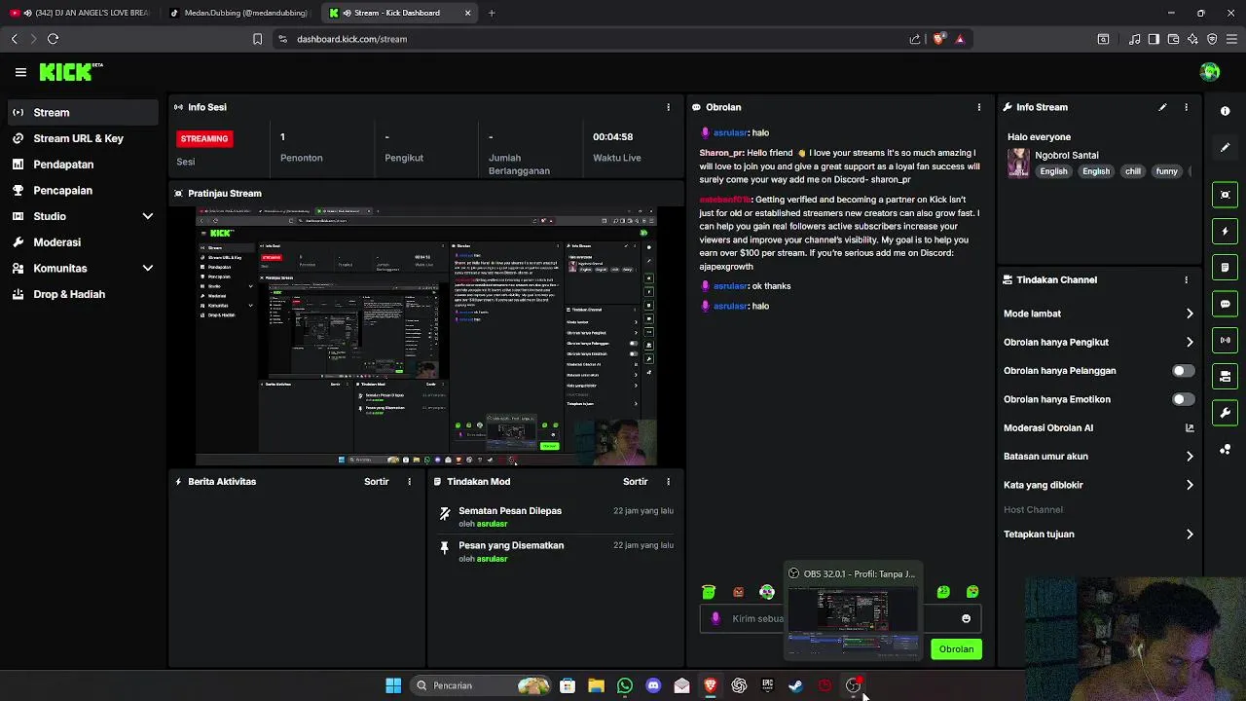Click the wrench icon in the right rail
Image resolution: width=1246 pixels, height=701 pixels.
tap(1226, 413)
